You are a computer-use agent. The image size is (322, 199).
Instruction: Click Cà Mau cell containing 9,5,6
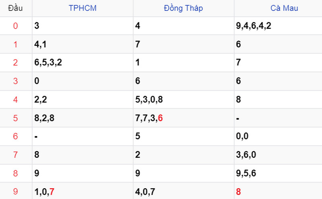[278, 173]
